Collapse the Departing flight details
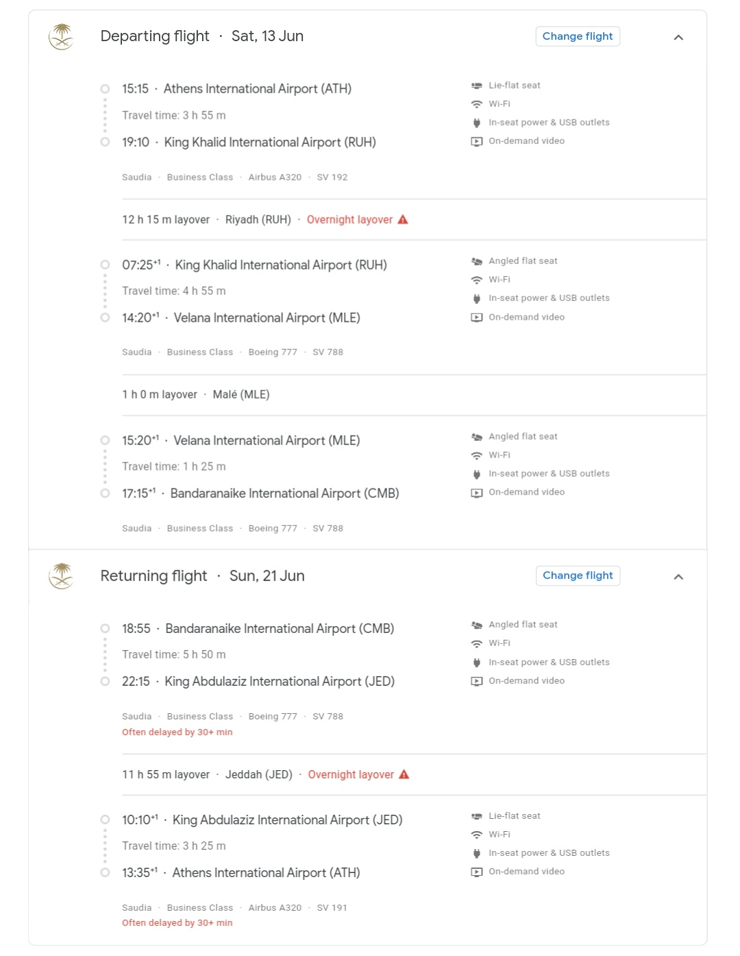 [x=678, y=37]
